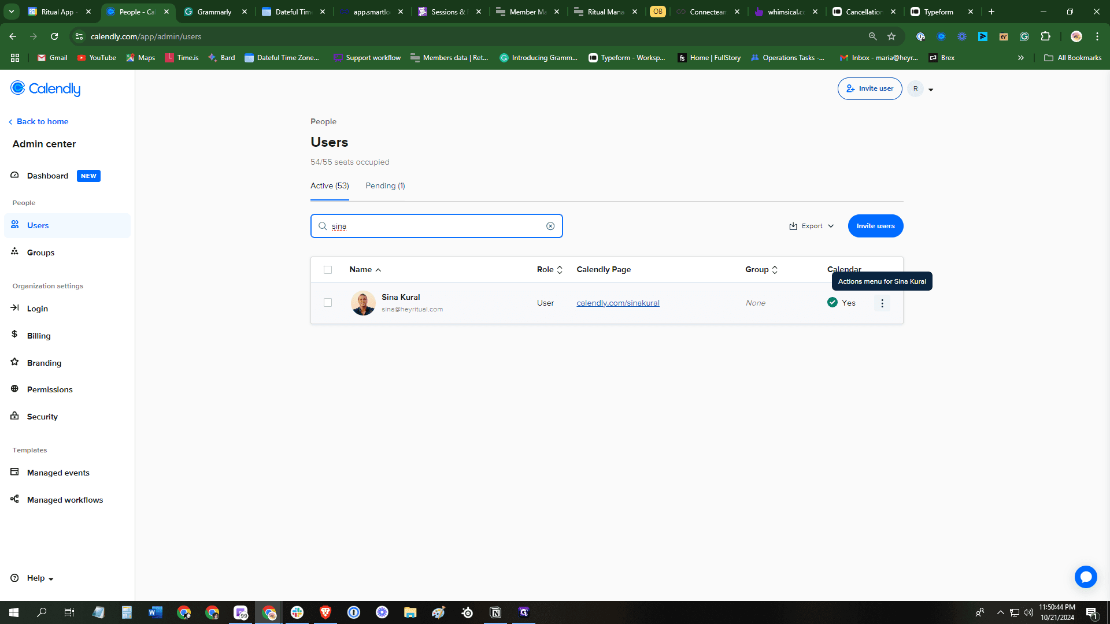Open File Explorer from the taskbar
The image size is (1110, 624).
pyautogui.click(x=410, y=612)
